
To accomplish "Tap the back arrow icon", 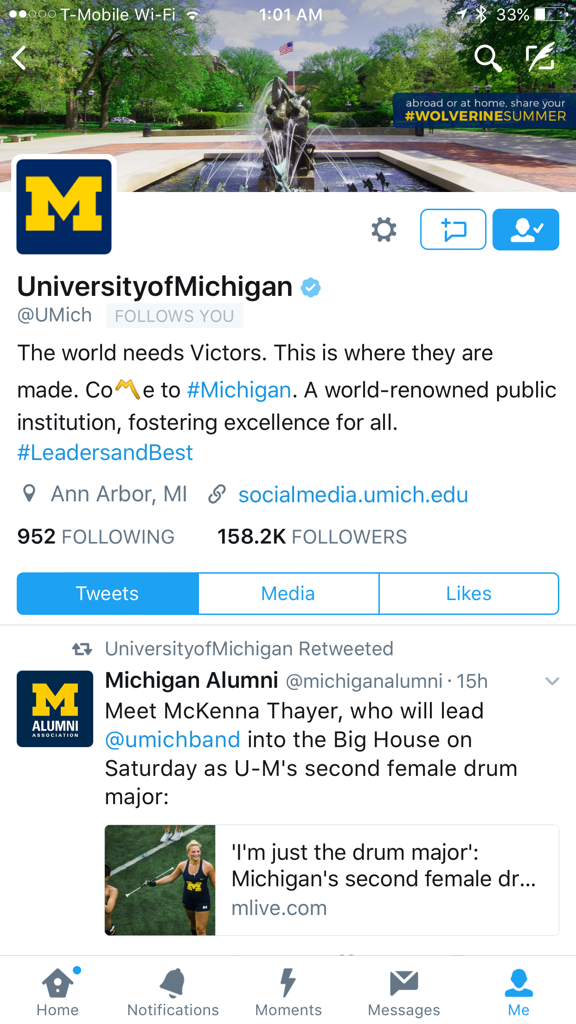I will [19, 58].
